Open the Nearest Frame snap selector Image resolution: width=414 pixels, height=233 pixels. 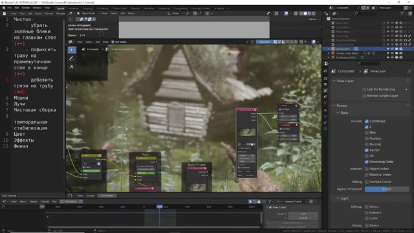coord(295,201)
